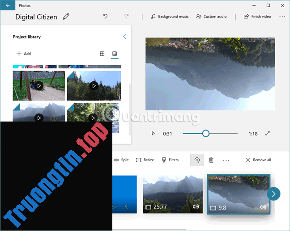The width and height of the screenshot is (290, 231).
Task: Click the preview seek slider handle
Action: [206, 133]
